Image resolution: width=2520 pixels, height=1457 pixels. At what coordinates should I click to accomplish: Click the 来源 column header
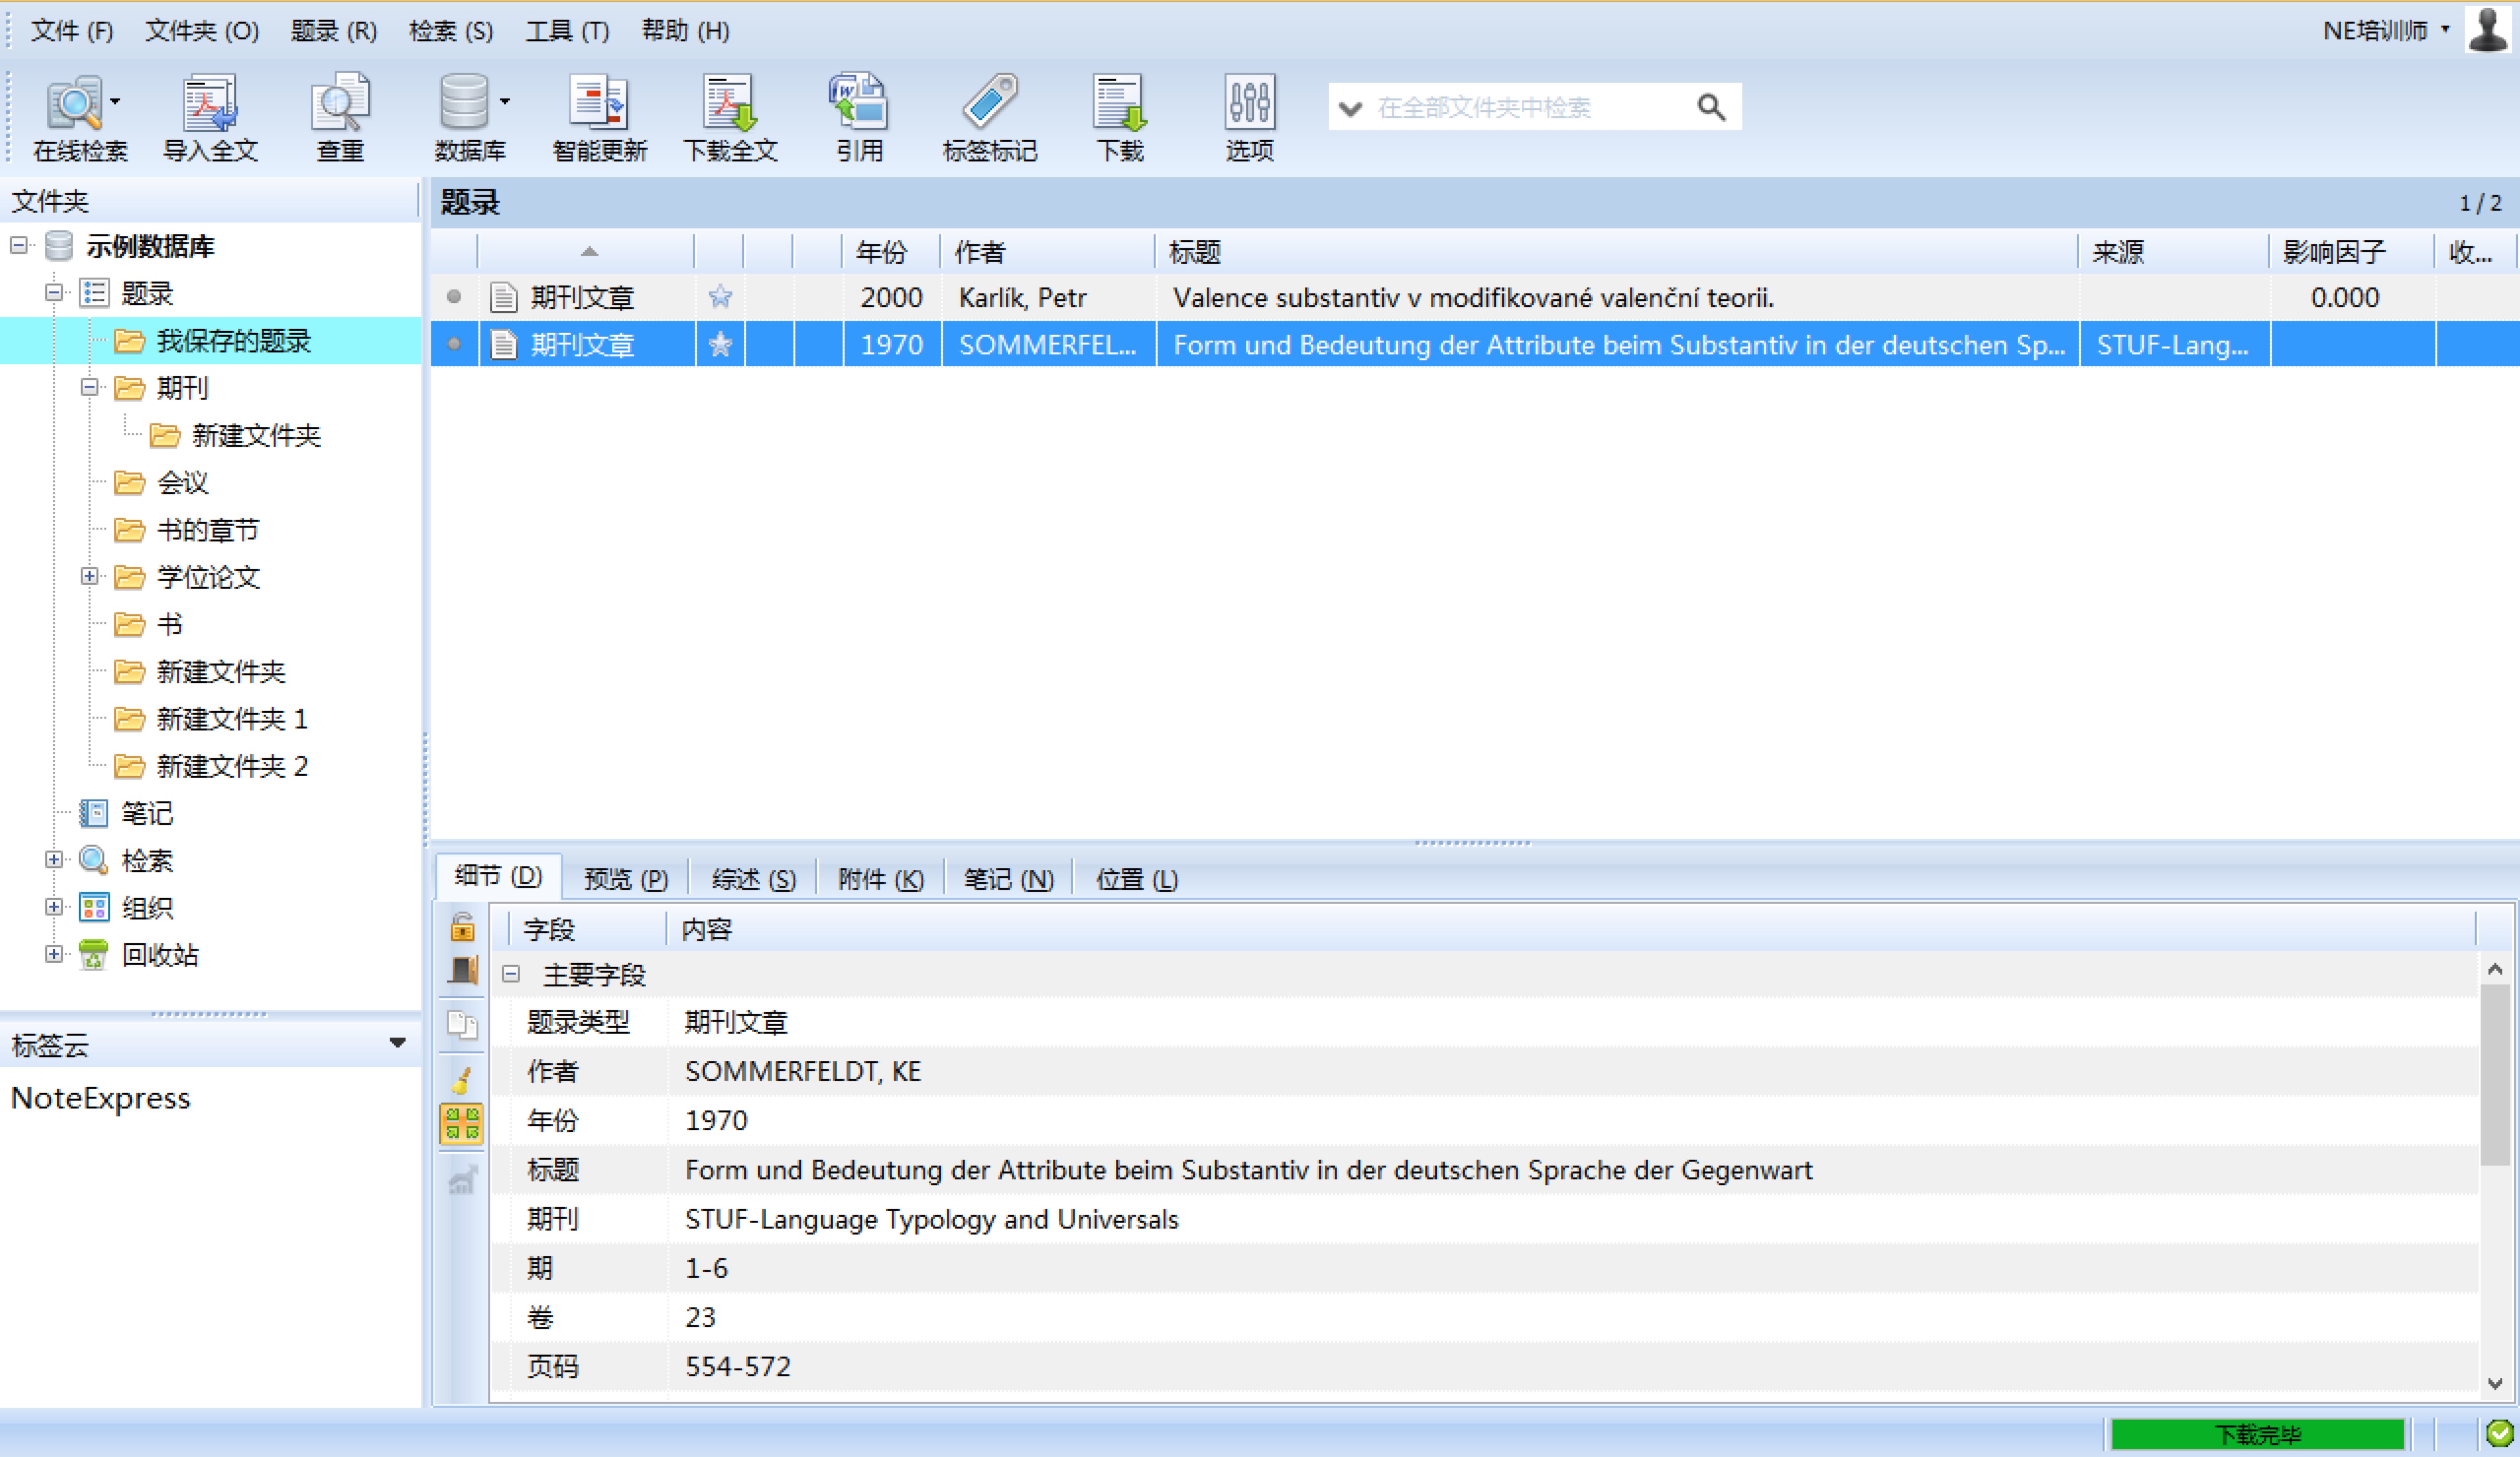click(2173, 252)
